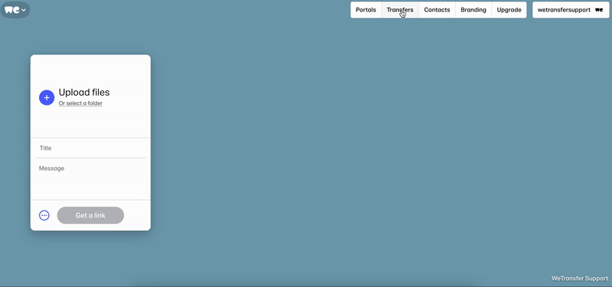This screenshot has height=287, width=612.
Task: Click the blue plus upload icon
Action: tap(47, 98)
